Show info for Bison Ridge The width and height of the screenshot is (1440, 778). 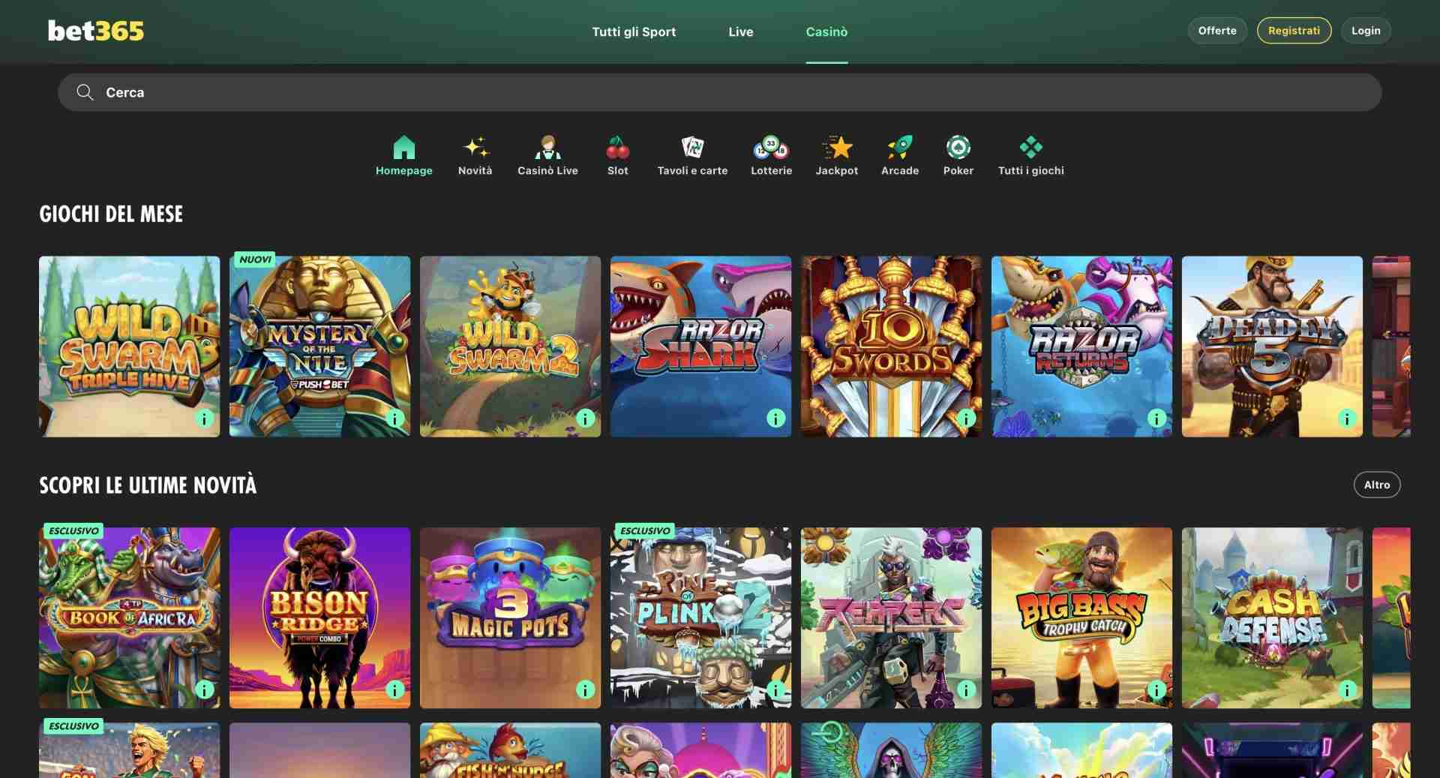pyautogui.click(x=395, y=689)
